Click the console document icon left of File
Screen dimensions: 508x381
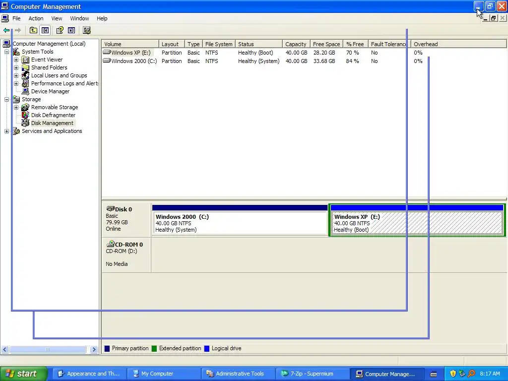5,18
